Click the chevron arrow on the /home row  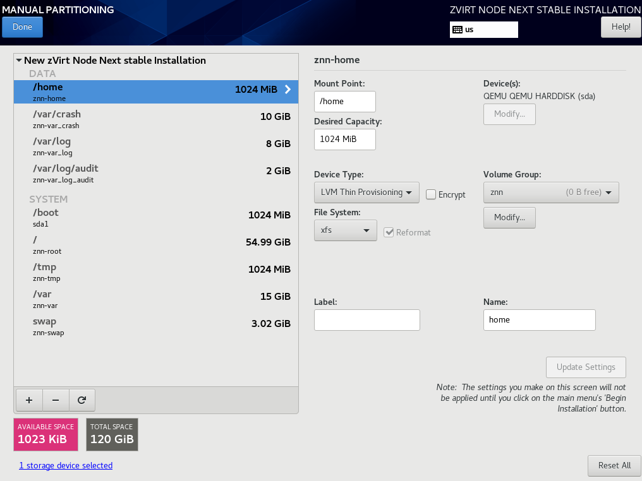tap(288, 90)
